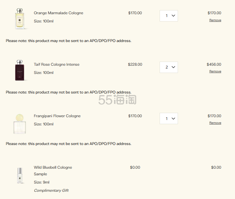Open the Wild Bluebell Cologne product title
The height and width of the screenshot is (199, 235).
point(53,167)
